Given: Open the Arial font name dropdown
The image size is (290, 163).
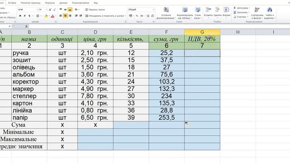Looking at the screenshot, I should coord(37,10).
